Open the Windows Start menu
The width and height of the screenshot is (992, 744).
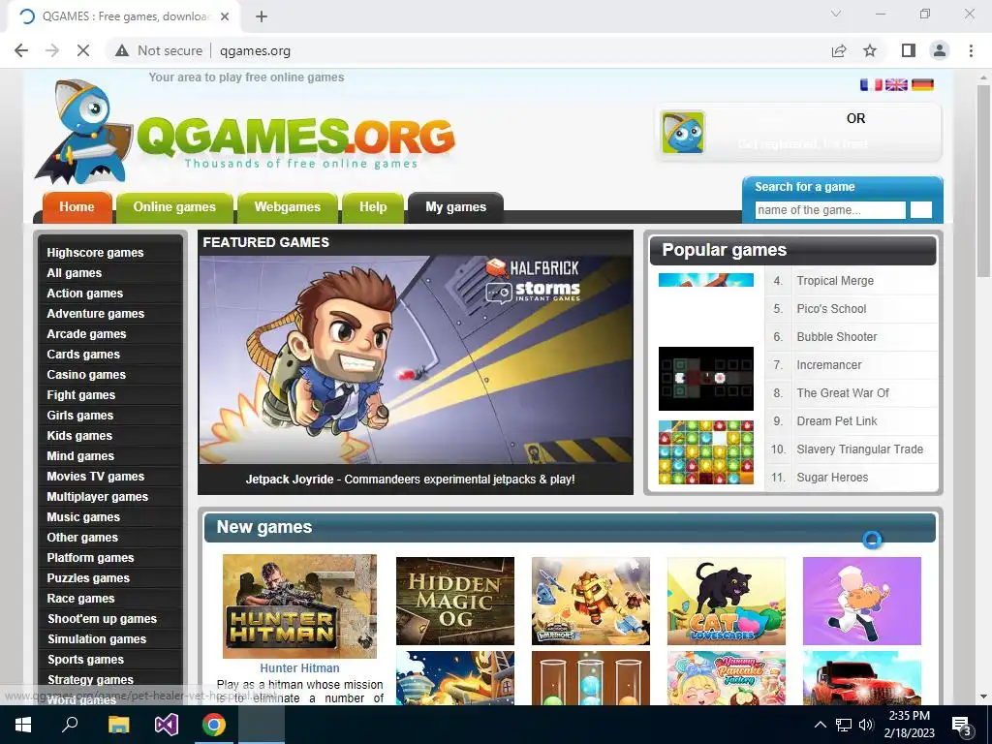click(23, 725)
